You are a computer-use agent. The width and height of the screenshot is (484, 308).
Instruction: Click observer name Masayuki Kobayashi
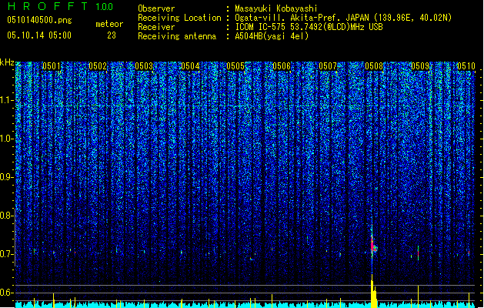276,8
